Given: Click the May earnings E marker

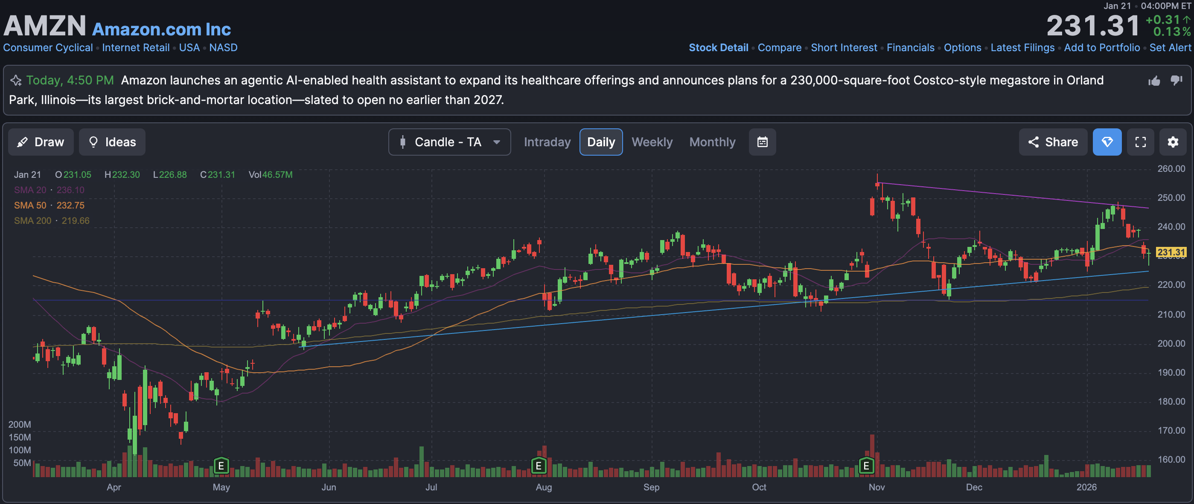Looking at the screenshot, I should (221, 465).
